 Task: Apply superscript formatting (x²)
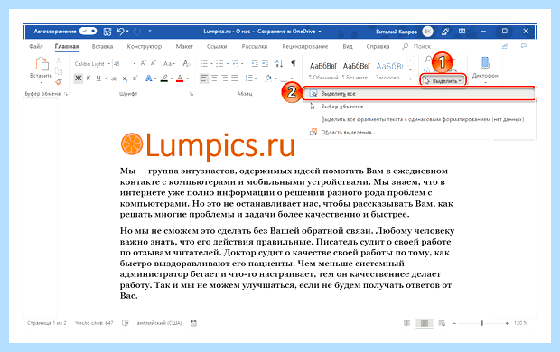[135, 79]
